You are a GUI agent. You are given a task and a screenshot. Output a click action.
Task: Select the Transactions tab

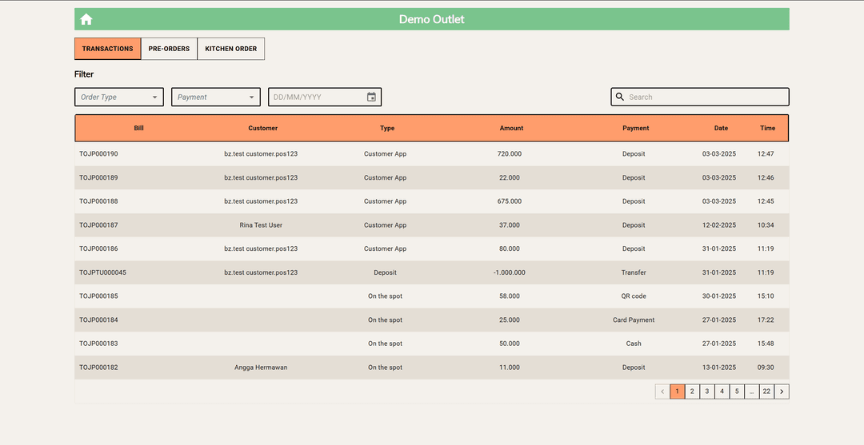click(107, 49)
